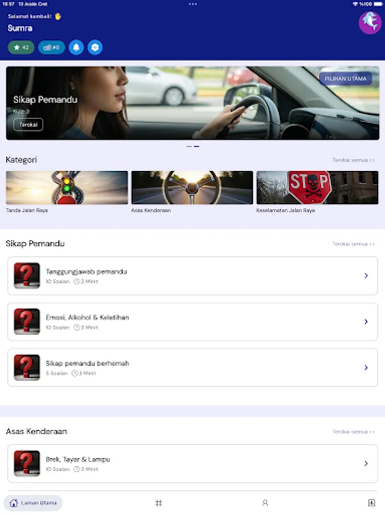Click the Kategori section heading

[x=21, y=160]
